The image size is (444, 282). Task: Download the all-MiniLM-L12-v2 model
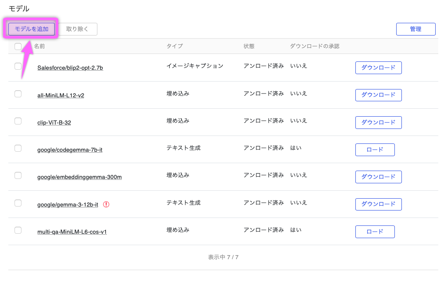pyautogui.click(x=379, y=95)
